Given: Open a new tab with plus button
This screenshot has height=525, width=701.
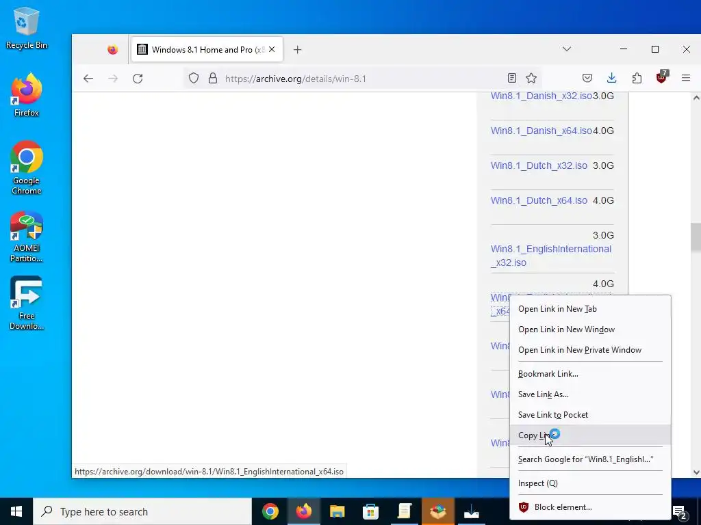Looking at the screenshot, I should pyautogui.click(x=297, y=49).
